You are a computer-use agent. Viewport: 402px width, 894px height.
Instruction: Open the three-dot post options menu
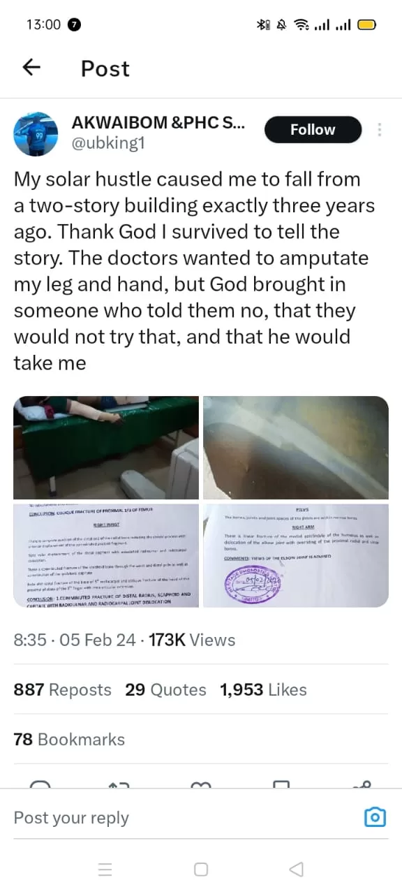click(x=379, y=130)
